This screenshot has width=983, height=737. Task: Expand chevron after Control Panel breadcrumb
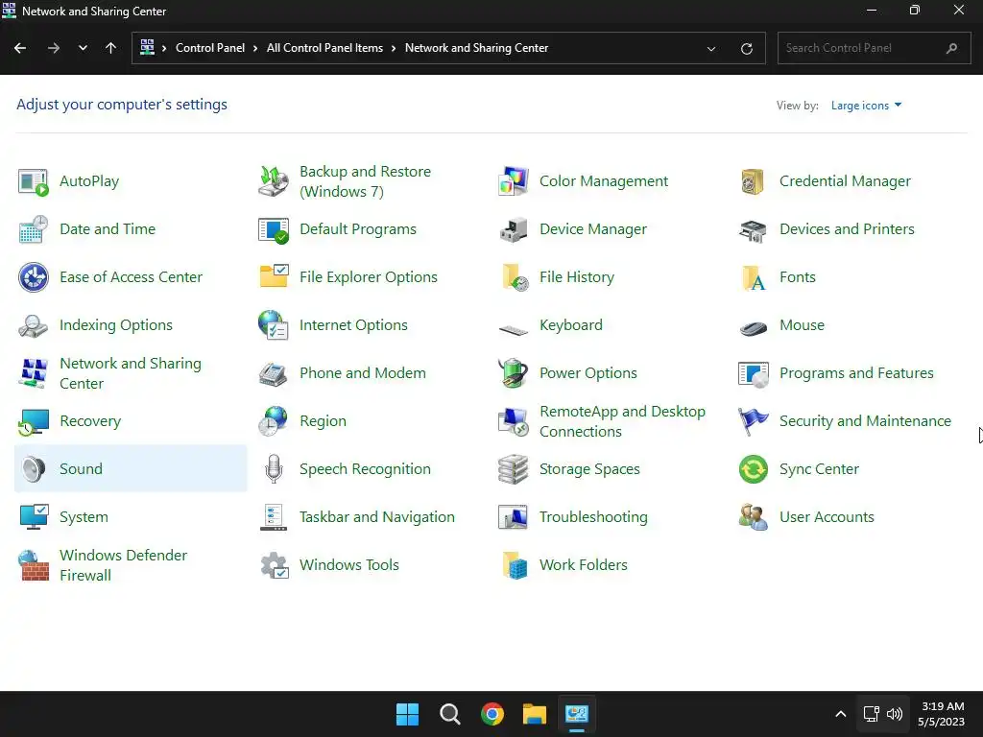point(255,48)
